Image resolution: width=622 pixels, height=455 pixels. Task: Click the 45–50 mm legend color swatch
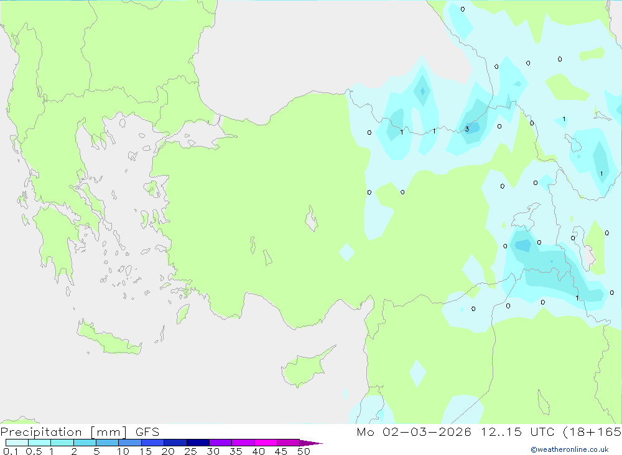(x=289, y=443)
